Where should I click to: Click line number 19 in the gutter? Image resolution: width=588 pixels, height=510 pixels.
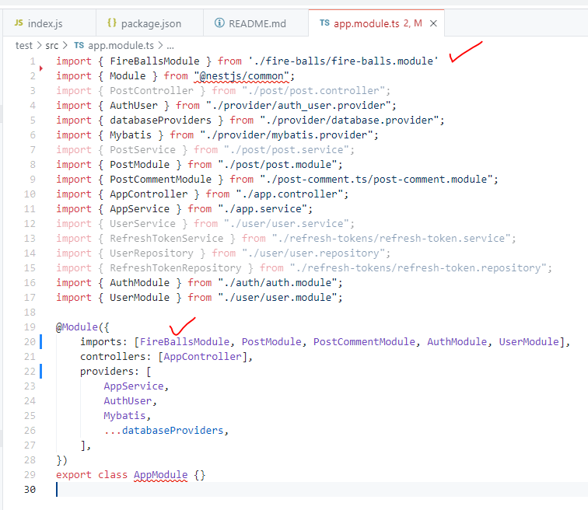point(30,327)
